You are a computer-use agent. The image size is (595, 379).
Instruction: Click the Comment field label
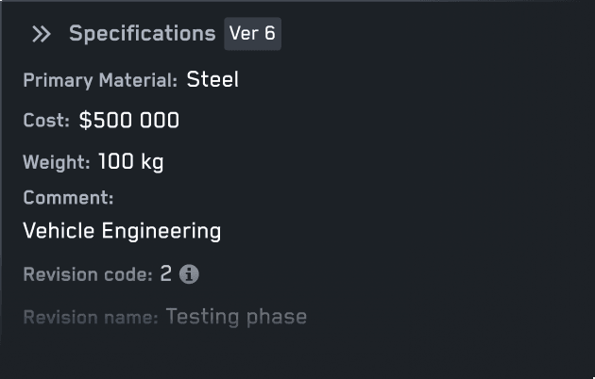click(x=68, y=198)
